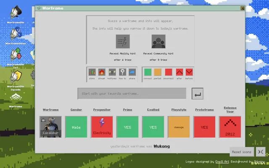The image size is (269, 168).
Task: Click the red YES tile under Protoframe
Action: click(205, 127)
